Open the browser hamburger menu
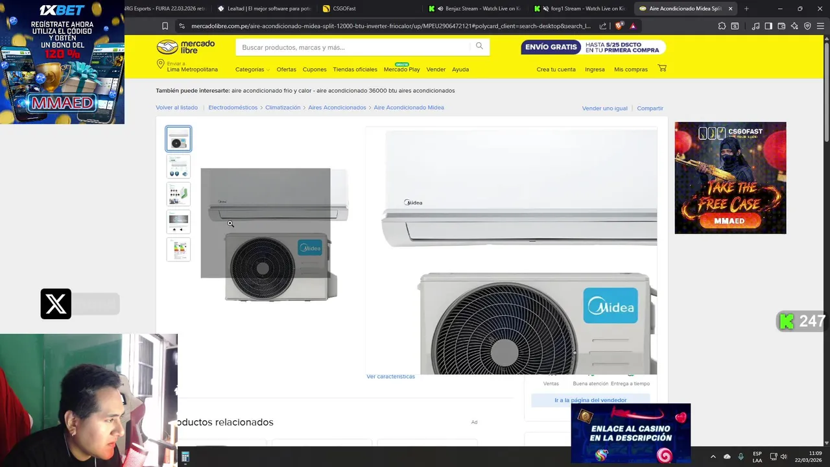The width and height of the screenshot is (830, 467). tap(821, 26)
